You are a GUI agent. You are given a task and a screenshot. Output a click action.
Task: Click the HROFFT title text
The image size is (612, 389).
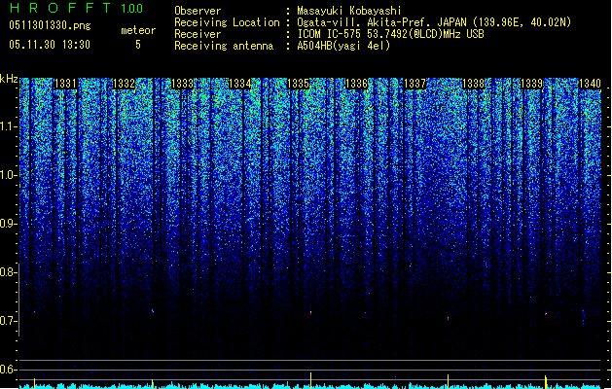[60, 8]
